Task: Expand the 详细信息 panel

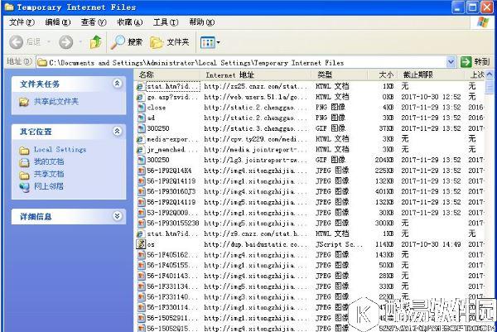Action: pos(117,216)
